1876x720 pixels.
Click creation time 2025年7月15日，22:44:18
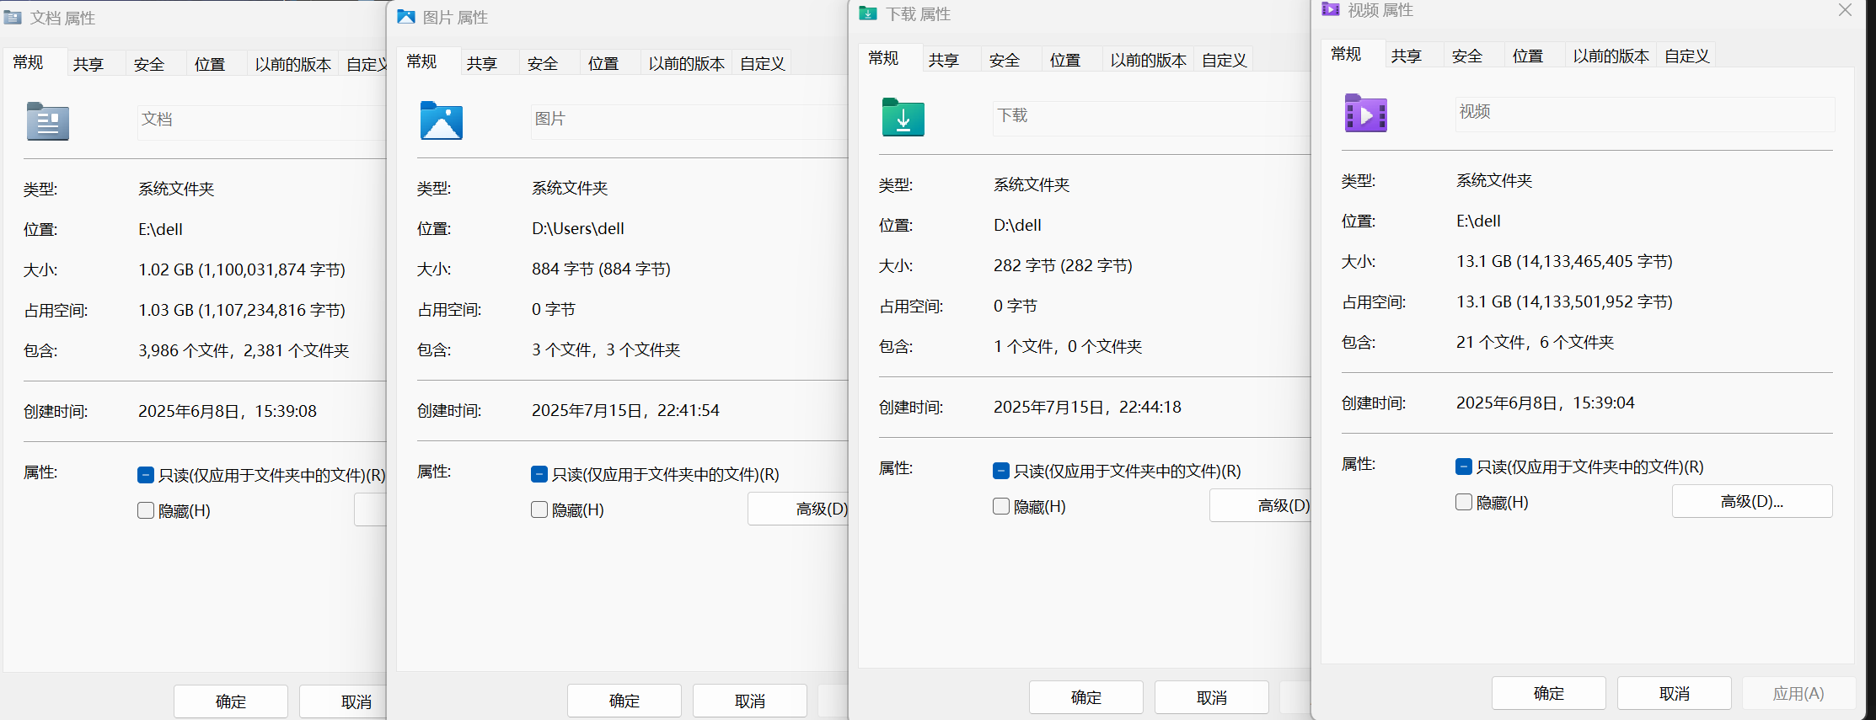coord(1087,407)
